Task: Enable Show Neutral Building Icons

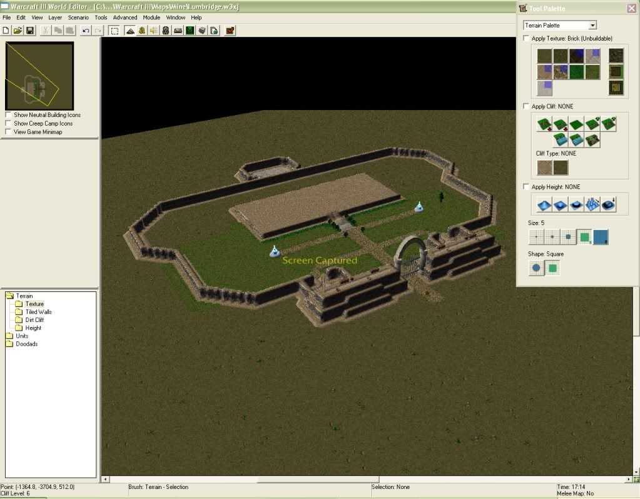Action: (8, 115)
